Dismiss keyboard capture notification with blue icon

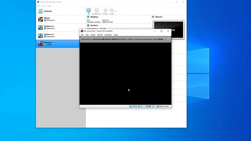[166, 39]
